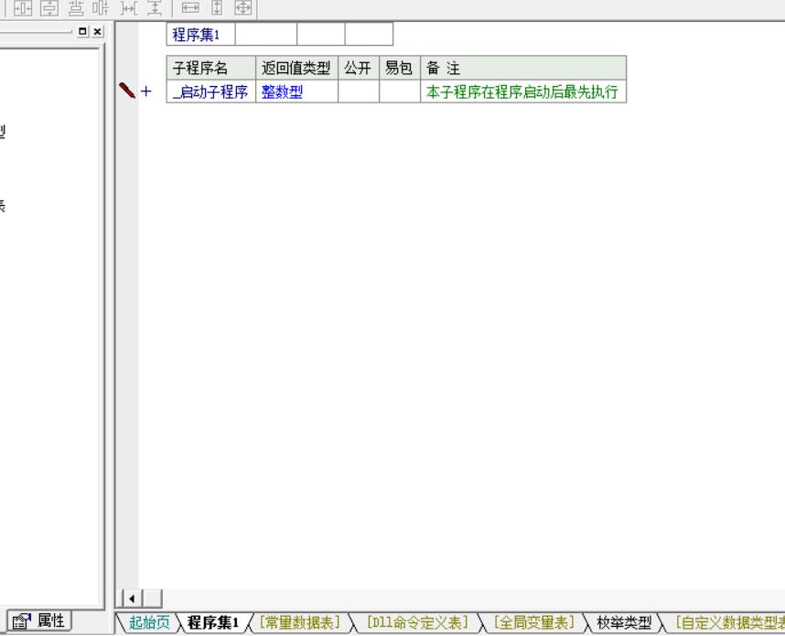The width and height of the screenshot is (785, 636).
Task: Maximize the left side panel
Action: tap(83, 31)
